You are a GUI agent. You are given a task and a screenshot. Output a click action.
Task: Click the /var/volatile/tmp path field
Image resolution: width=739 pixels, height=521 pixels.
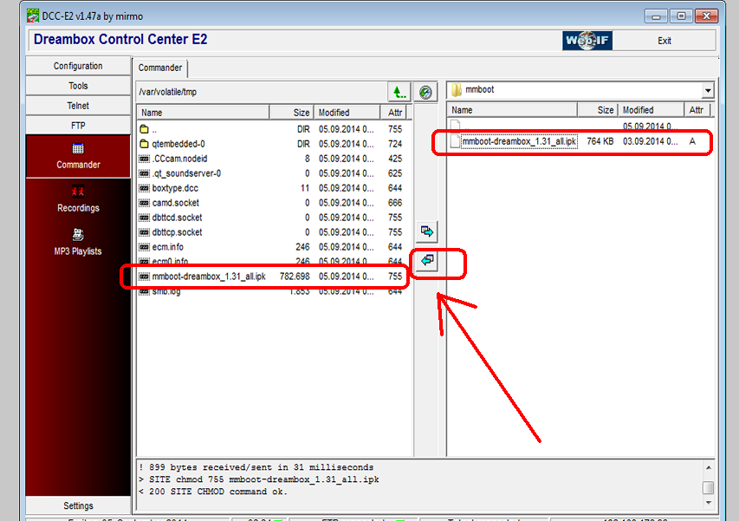(261, 92)
